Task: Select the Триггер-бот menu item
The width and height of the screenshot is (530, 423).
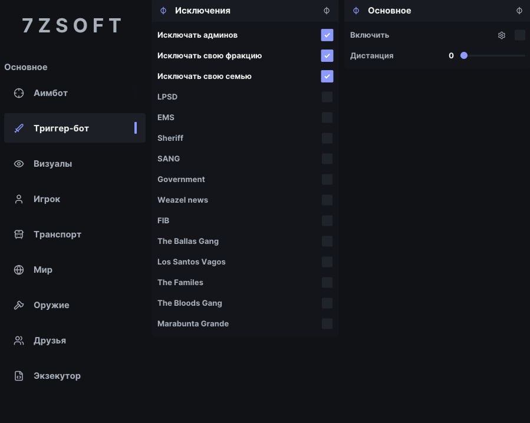Action: tap(75, 128)
